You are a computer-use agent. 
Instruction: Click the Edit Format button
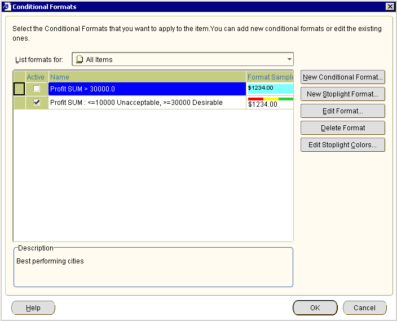tap(342, 111)
